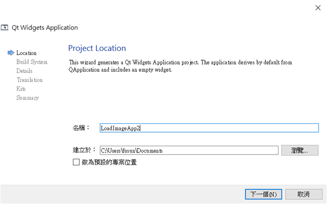The height and width of the screenshot is (204, 327).
Task: Enable 做為預設的專案位置 checkbox
Action: 76,162
